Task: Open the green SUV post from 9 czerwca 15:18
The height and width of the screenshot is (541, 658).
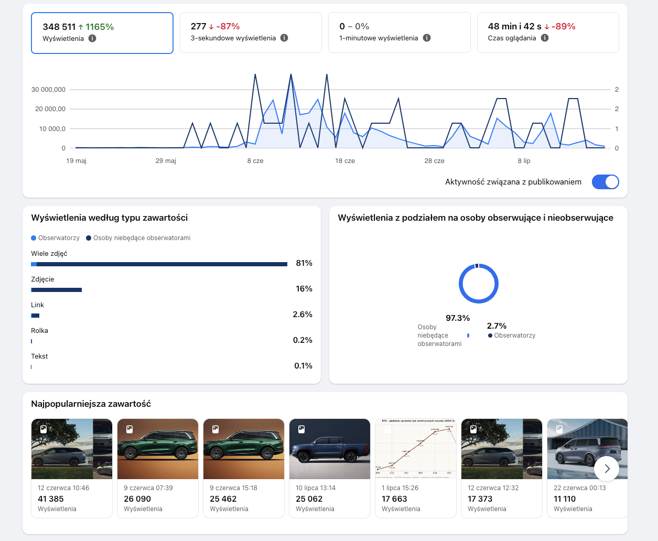Action: [244, 449]
